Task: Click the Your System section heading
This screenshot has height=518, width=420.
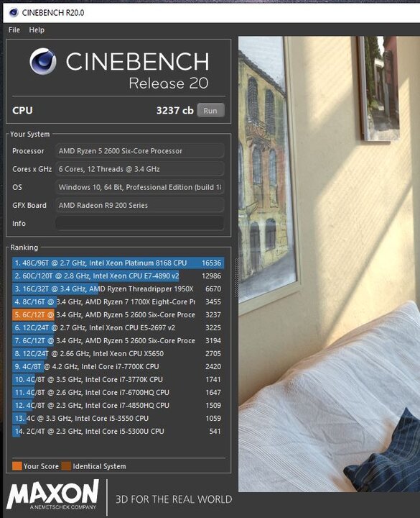Action: pyautogui.click(x=30, y=134)
